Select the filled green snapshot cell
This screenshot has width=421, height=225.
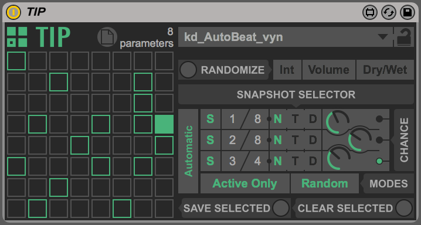(x=164, y=124)
